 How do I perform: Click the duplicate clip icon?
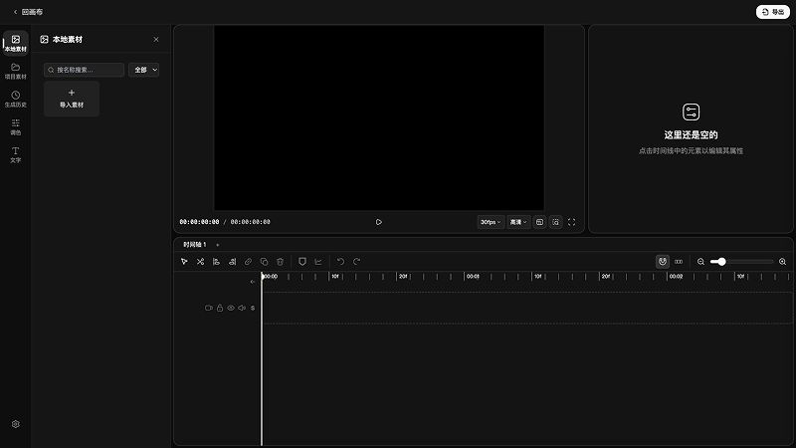tap(264, 262)
